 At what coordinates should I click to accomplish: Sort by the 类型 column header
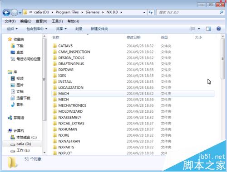(164, 37)
